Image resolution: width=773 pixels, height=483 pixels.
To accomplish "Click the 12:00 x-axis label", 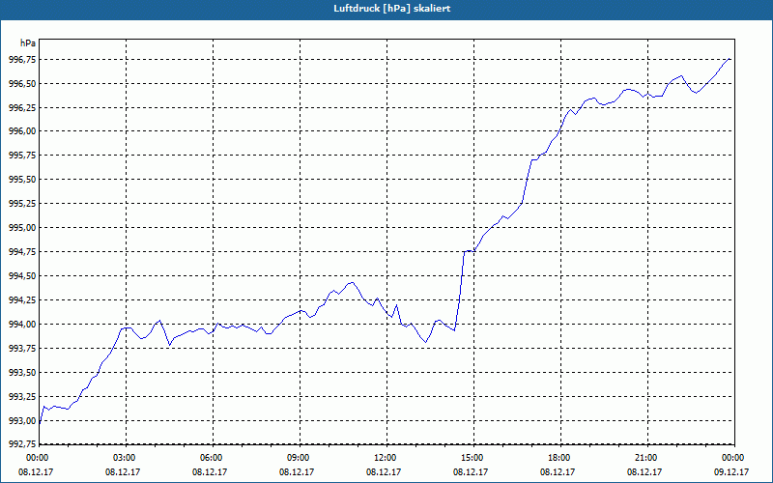I will [384, 458].
